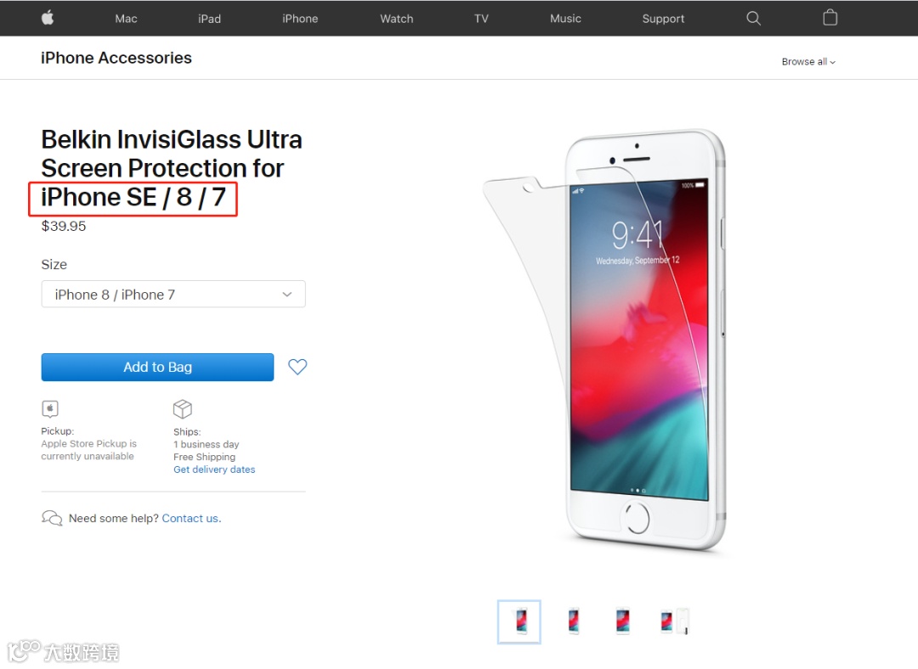Open the iPhone 8 / iPhone 7 size dropdown

click(x=173, y=294)
